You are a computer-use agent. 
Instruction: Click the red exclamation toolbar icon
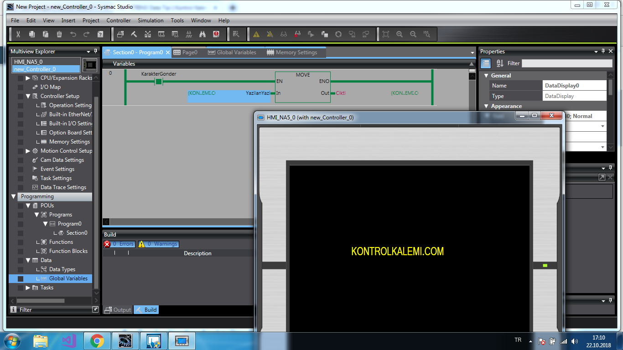(216, 34)
